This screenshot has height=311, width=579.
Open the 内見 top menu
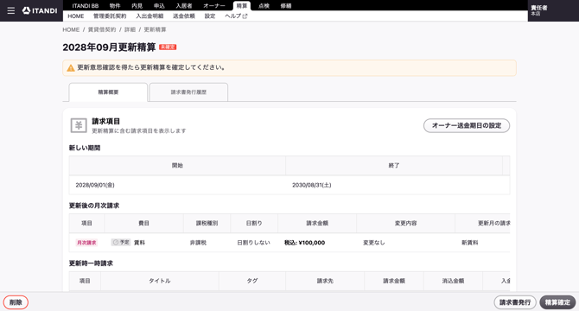137,6
